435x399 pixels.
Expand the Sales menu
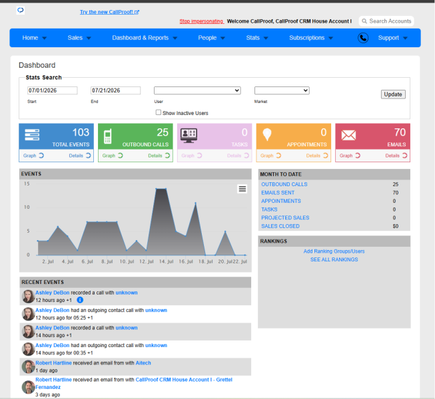(79, 38)
